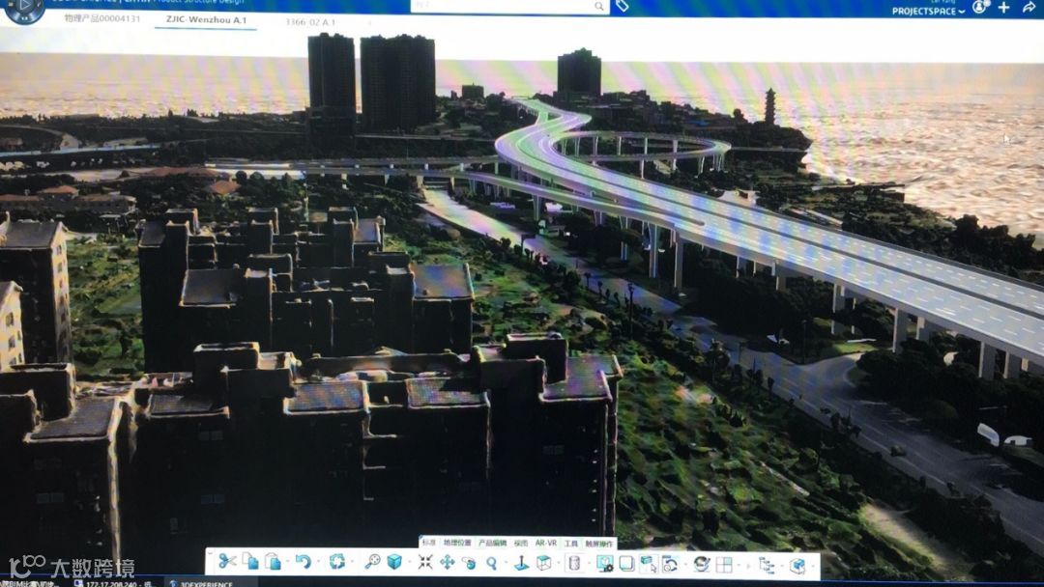Click the last blue cube icon
Viewport: 1044px width, 587px height.
coord(797,566)
